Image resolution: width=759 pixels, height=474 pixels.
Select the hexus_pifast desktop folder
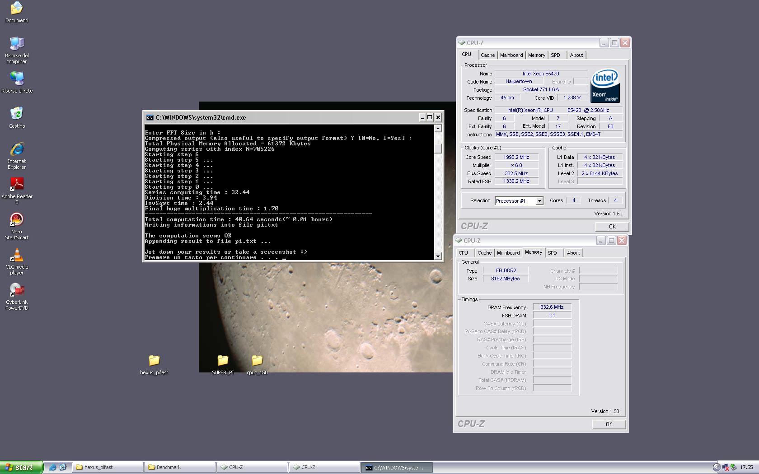coord(154,365)
